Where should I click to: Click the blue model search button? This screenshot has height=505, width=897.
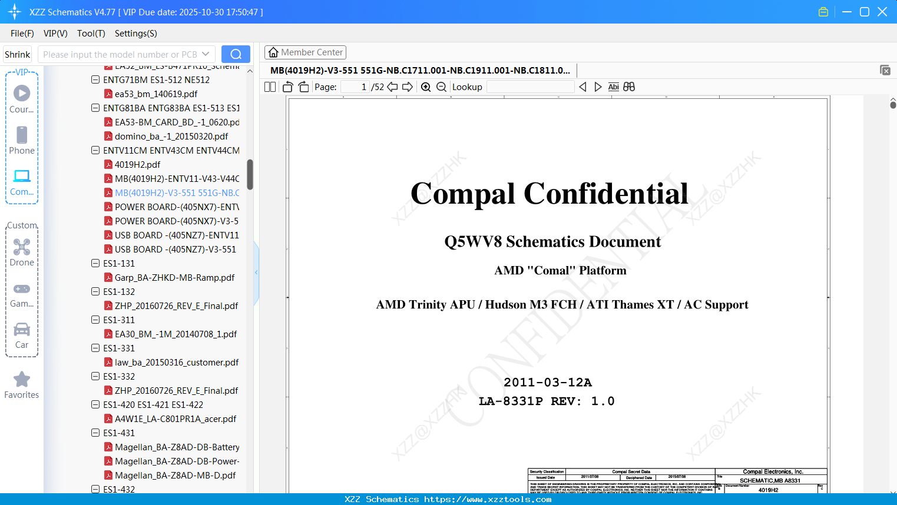[236, 54]
